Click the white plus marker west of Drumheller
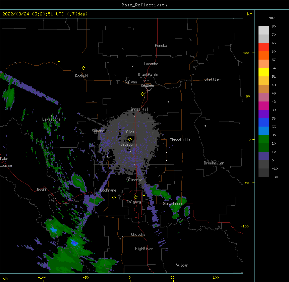This screenshot has height=282, width=289. coord(205,126)
